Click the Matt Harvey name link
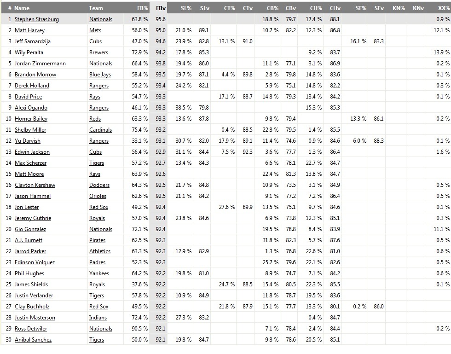This screenshot has height=354, width=451. [x=30, y=30]
